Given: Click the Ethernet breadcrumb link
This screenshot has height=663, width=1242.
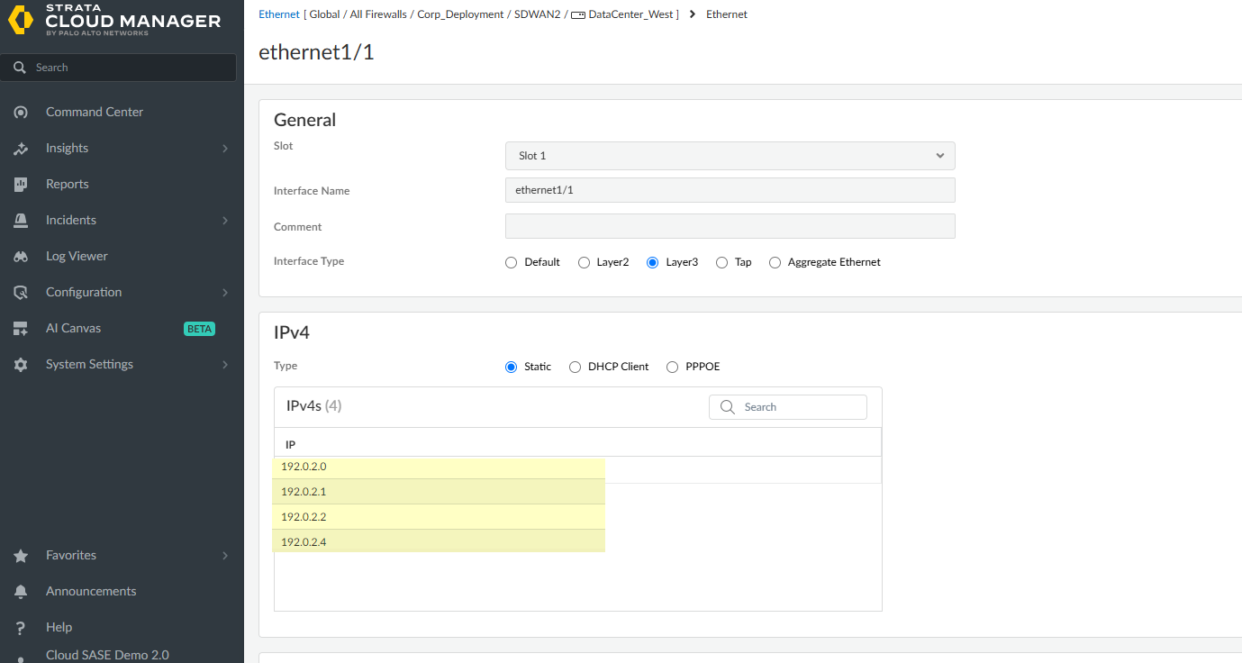Looking at the screenshot, I should click(x=278, y=14).
